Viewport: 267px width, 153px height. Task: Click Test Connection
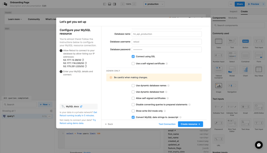click(x=167, y=124)
